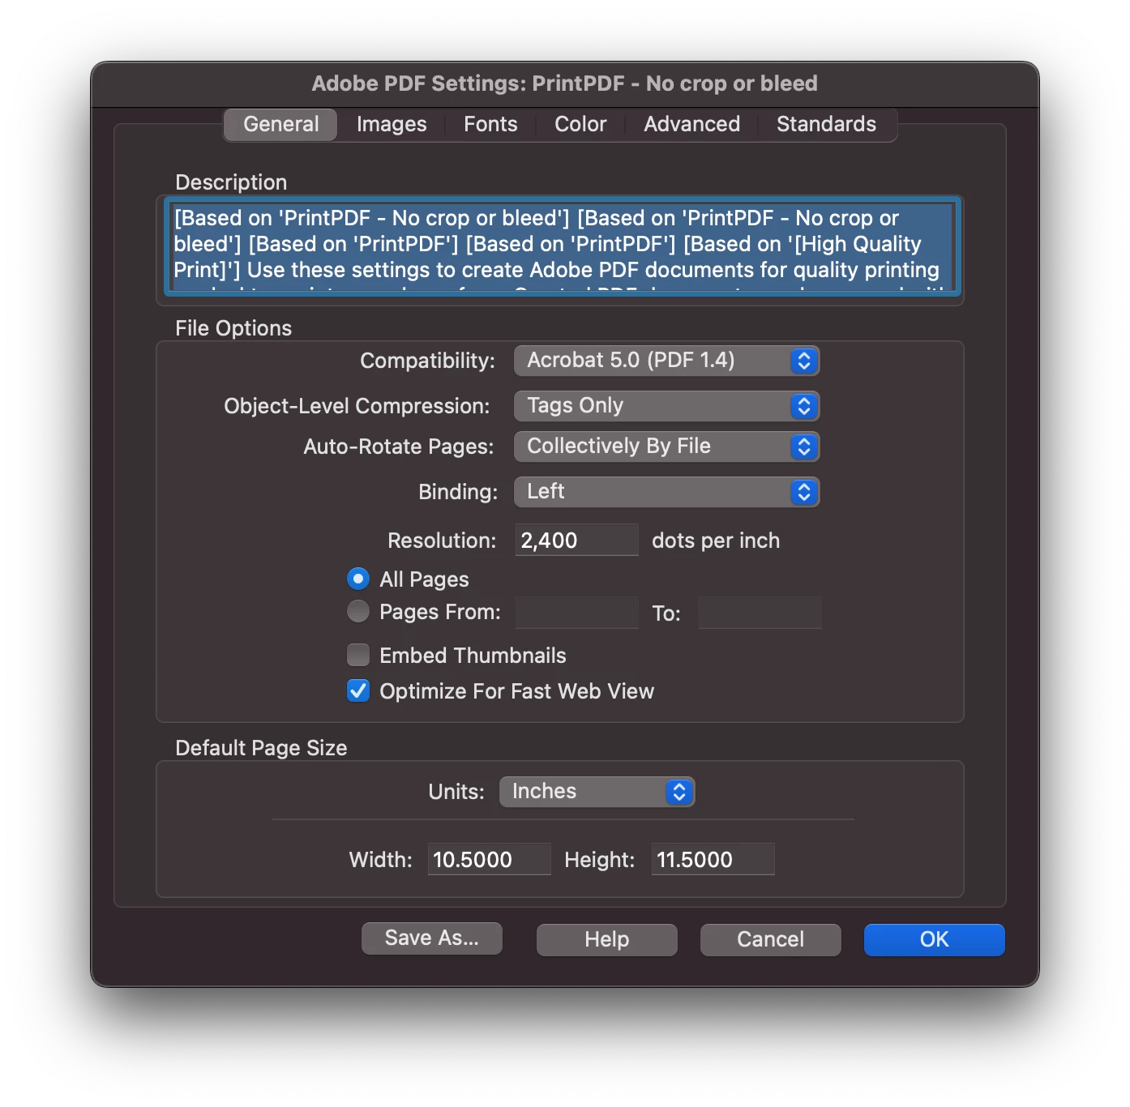Select the All Pages radio button
Image resolution: width=1130 pixels, height=1107 pixels.
(x=357, y=579)
